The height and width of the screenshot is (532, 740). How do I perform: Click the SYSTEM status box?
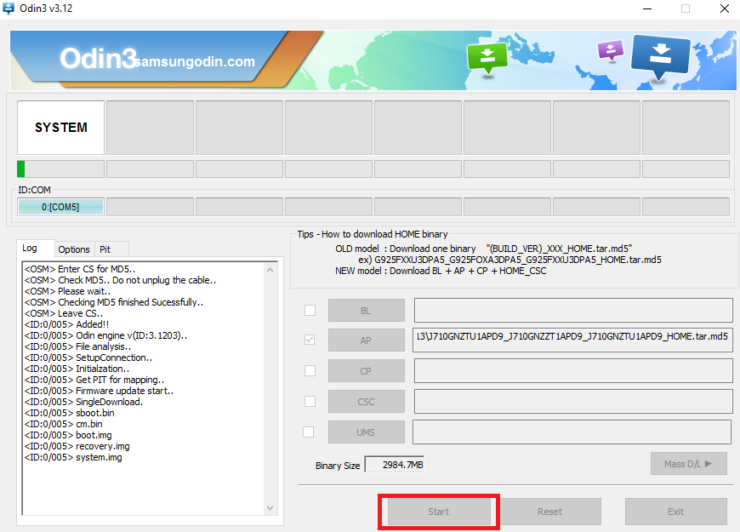coord(61,128)
